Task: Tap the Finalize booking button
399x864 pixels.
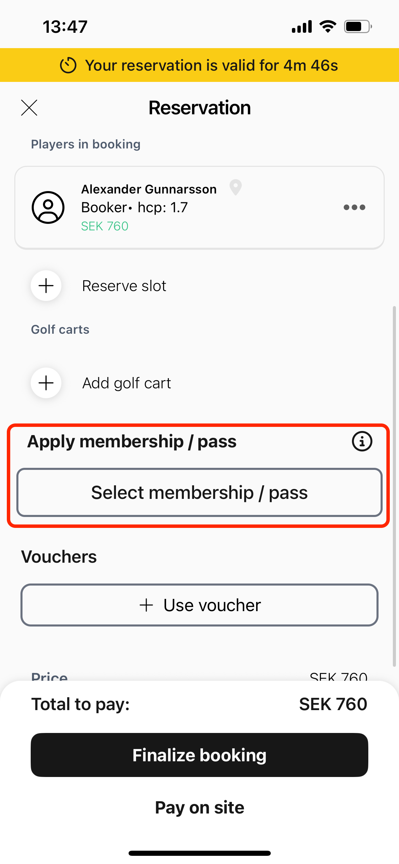Action: click(199, 755)
